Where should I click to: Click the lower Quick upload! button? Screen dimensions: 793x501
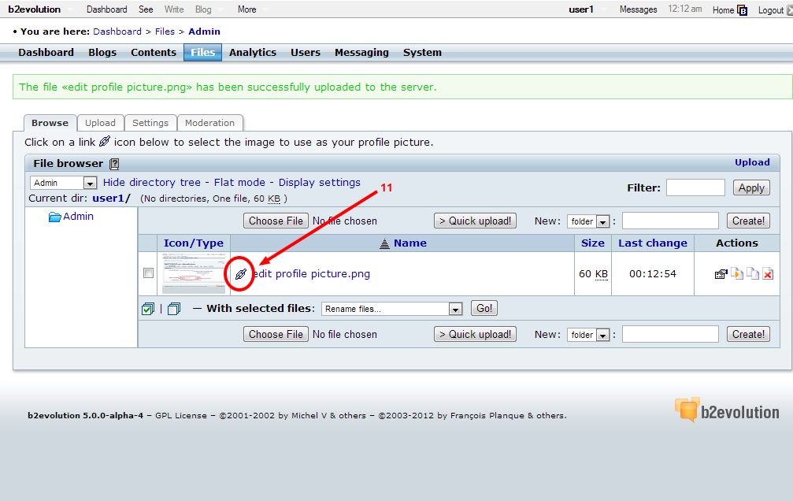coord(475,335)
